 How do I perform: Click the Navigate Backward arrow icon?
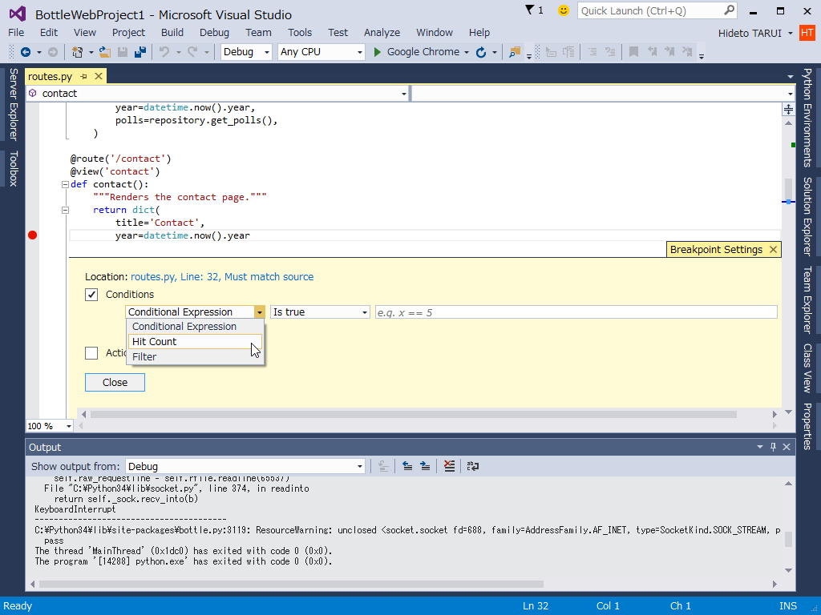click(x=26, y=52)
